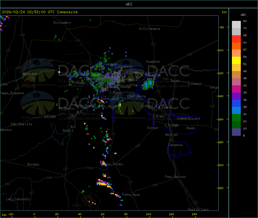Select the red 60 dBZ color swatch
The image size is (258, 218).
pyautogui.click(x=236, y=39)
